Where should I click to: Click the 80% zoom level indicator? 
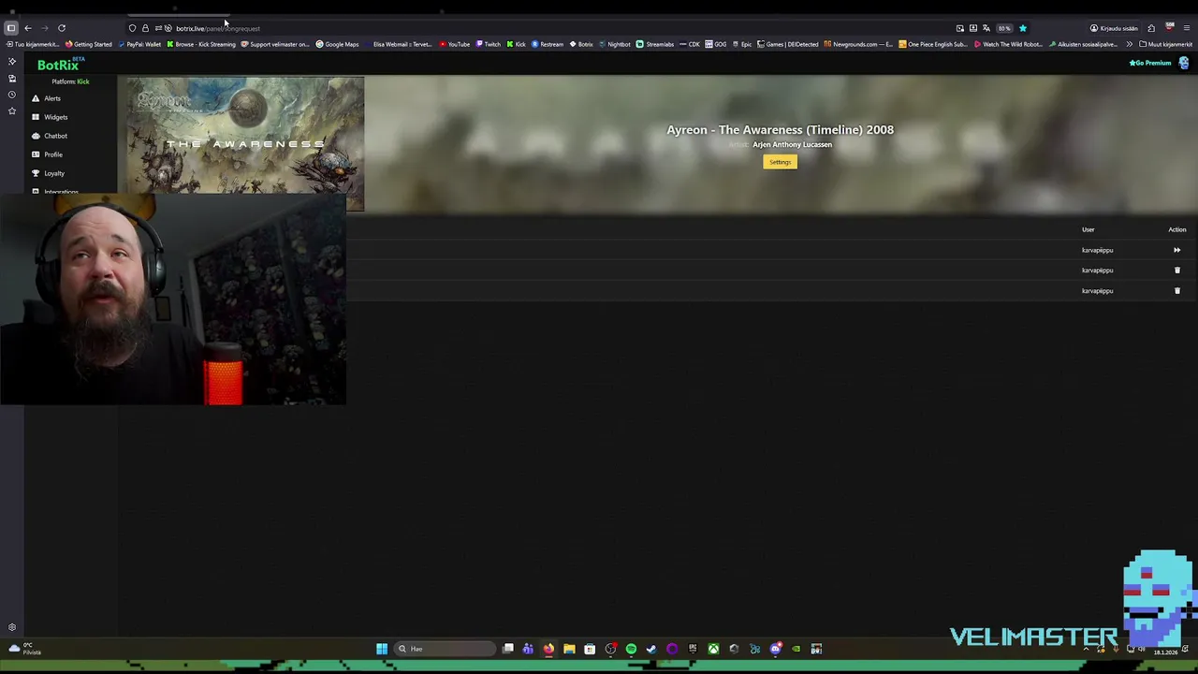(1004, 28)
